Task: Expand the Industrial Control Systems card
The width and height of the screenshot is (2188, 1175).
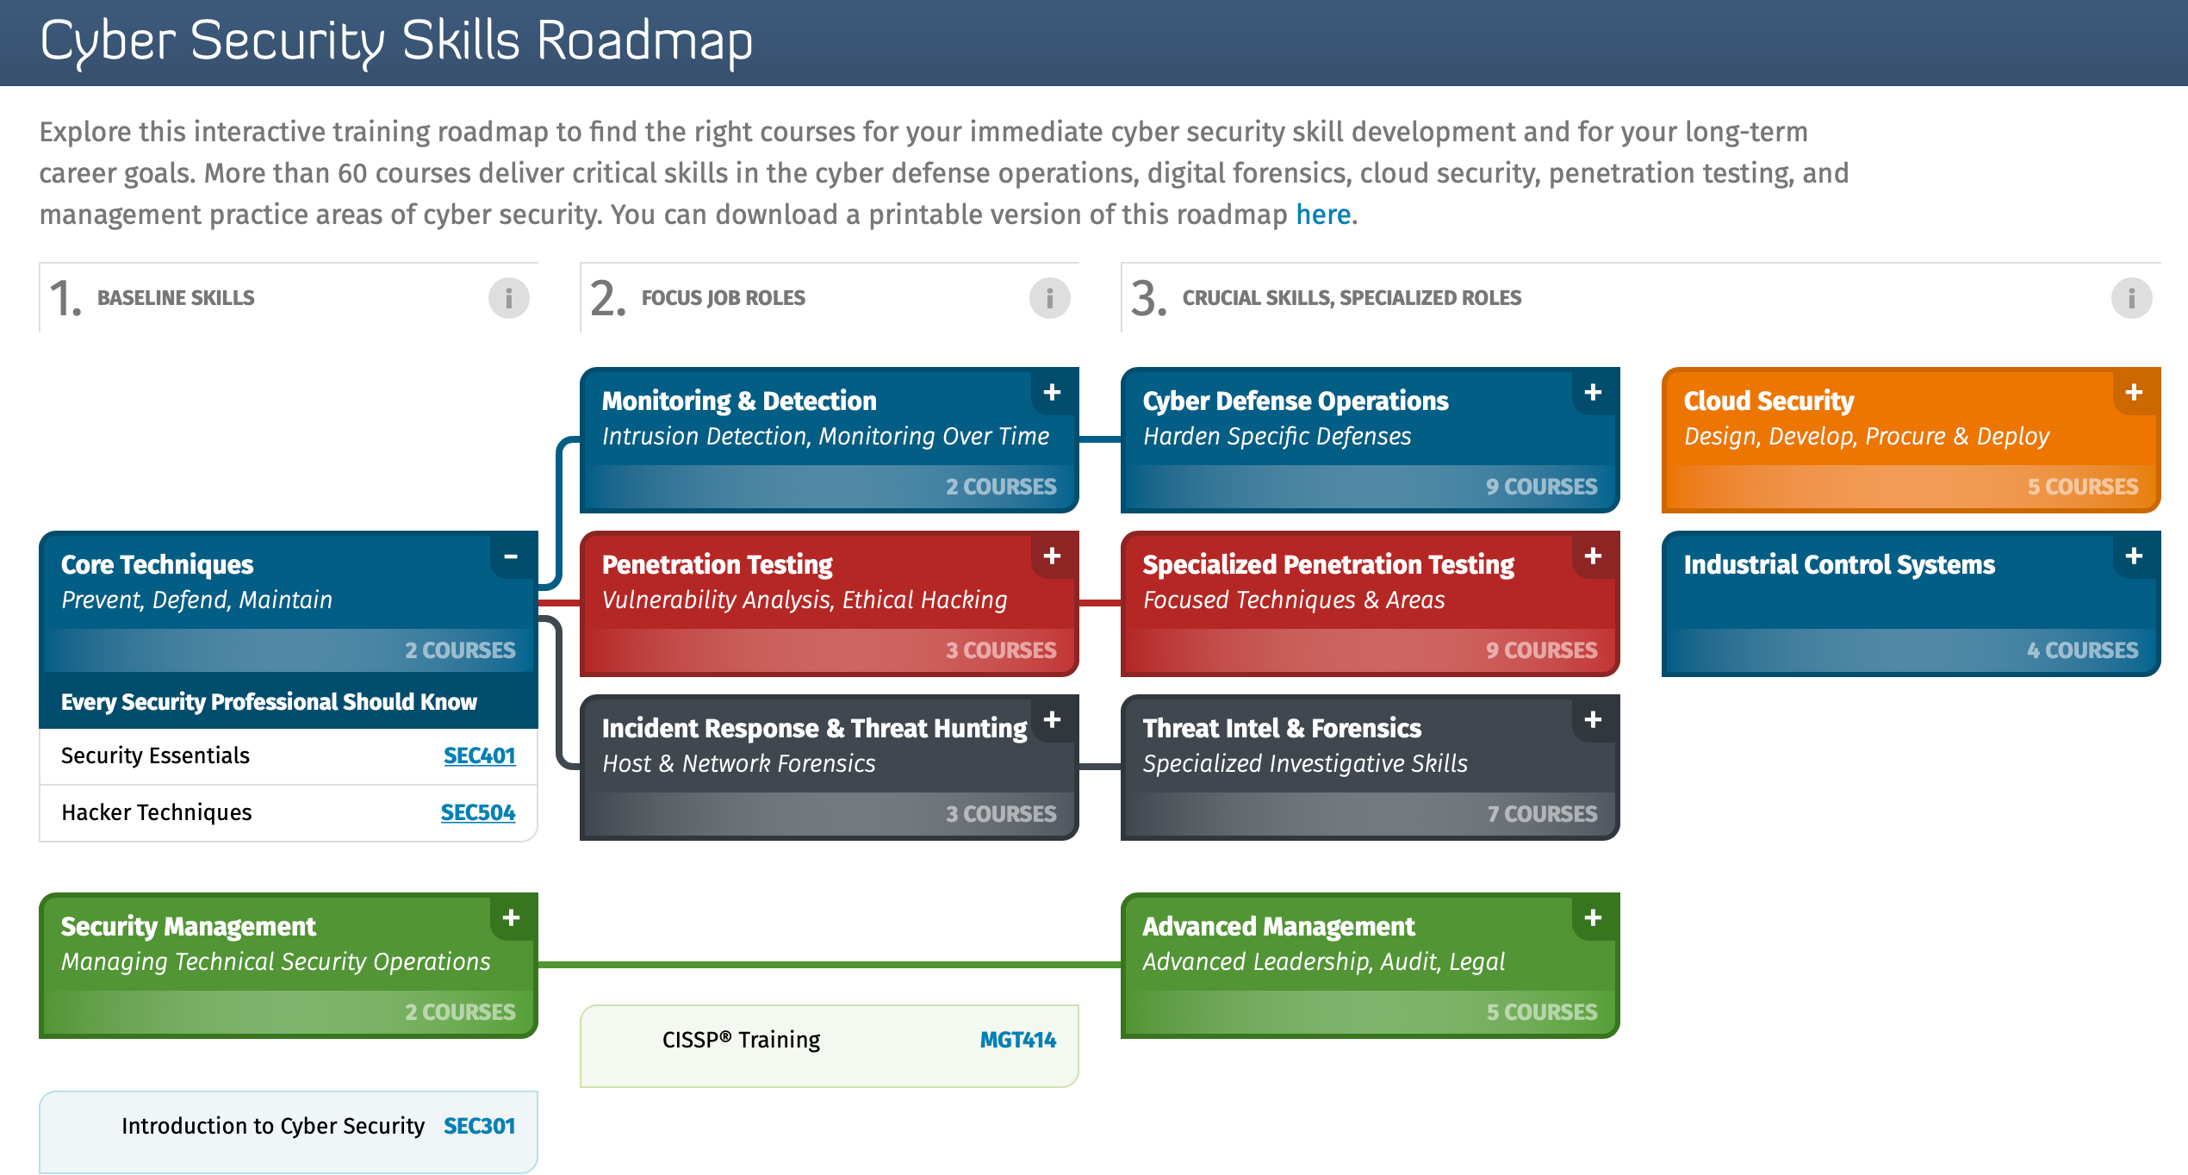Action: pyautogui.click(x=2135, y=556)
